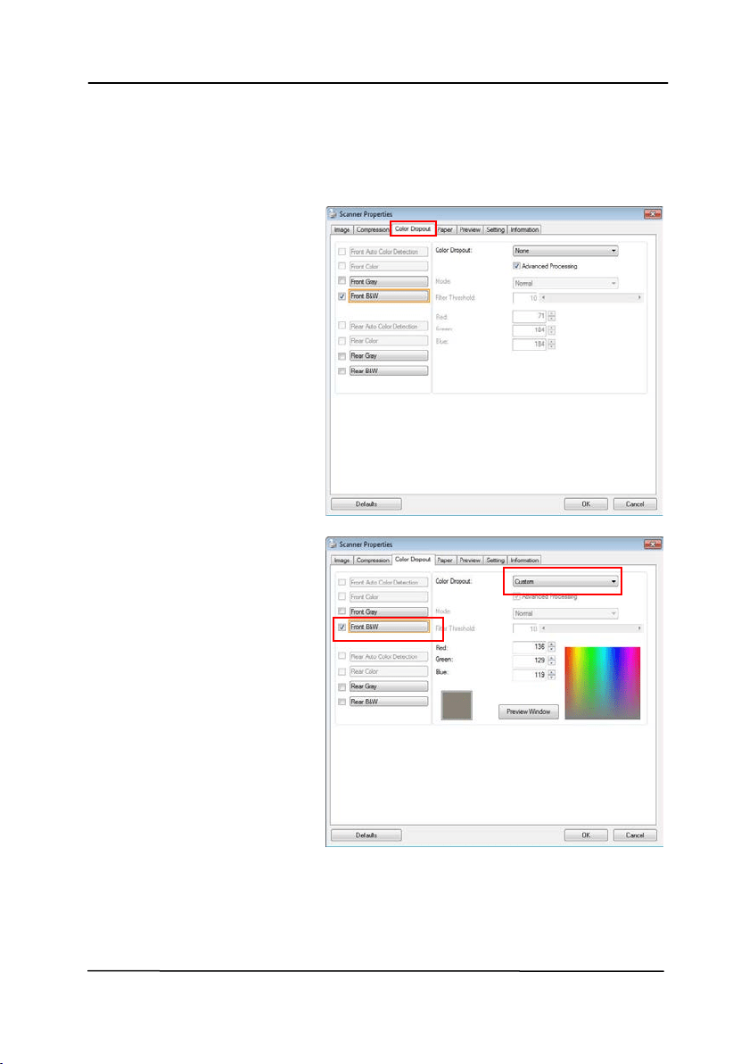
Task: Click the OK button in lower dialog
Action: click(x=586, y=835)
